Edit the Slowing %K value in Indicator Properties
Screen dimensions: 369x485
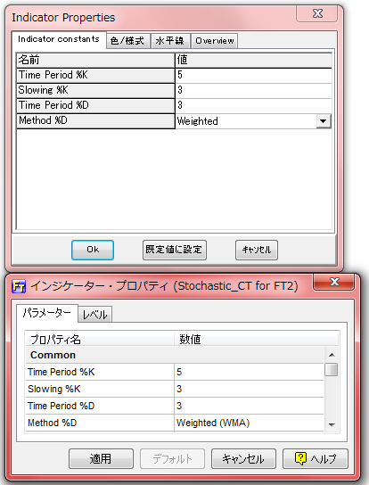pyautogui.click(x=253, y=90)
